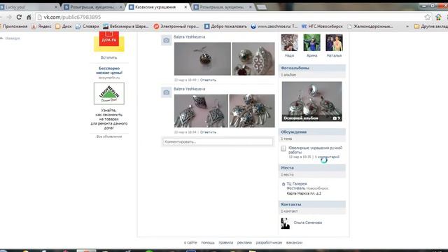Click Ответить under the first post
This screenshot has height=252, width=448.
[x=208, y=80]
